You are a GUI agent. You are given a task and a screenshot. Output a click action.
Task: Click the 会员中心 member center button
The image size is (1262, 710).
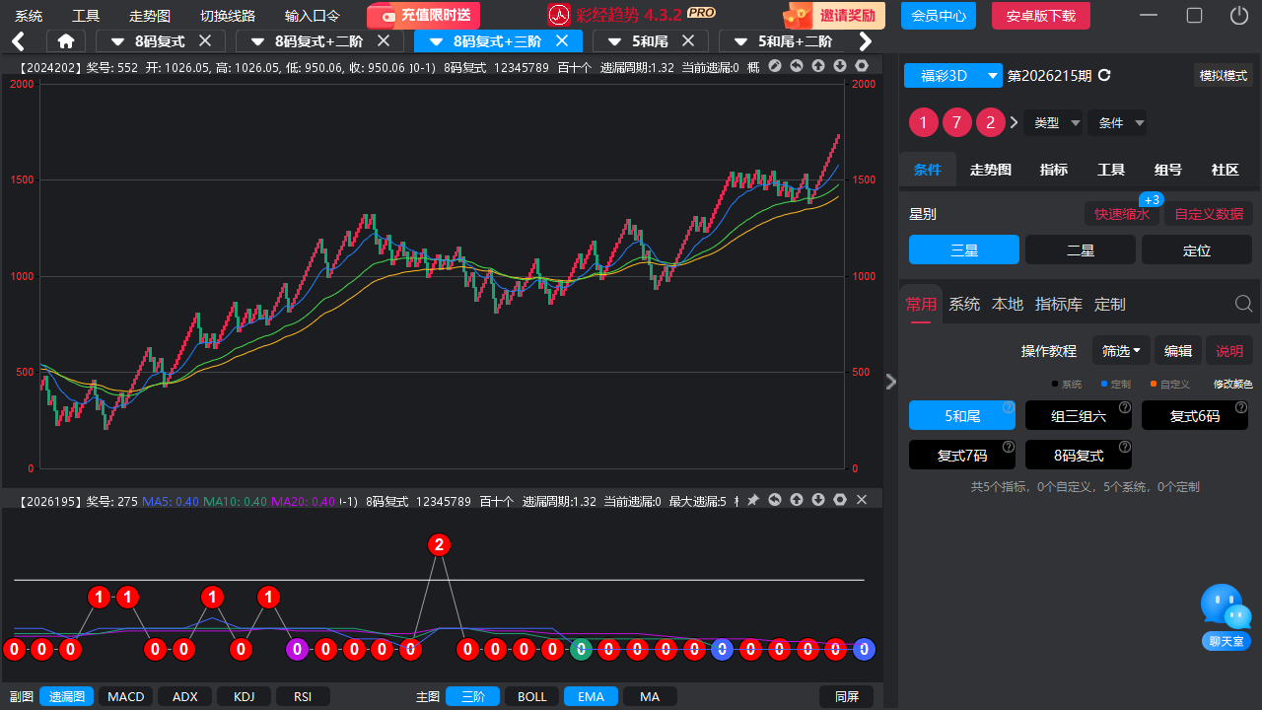939,16
